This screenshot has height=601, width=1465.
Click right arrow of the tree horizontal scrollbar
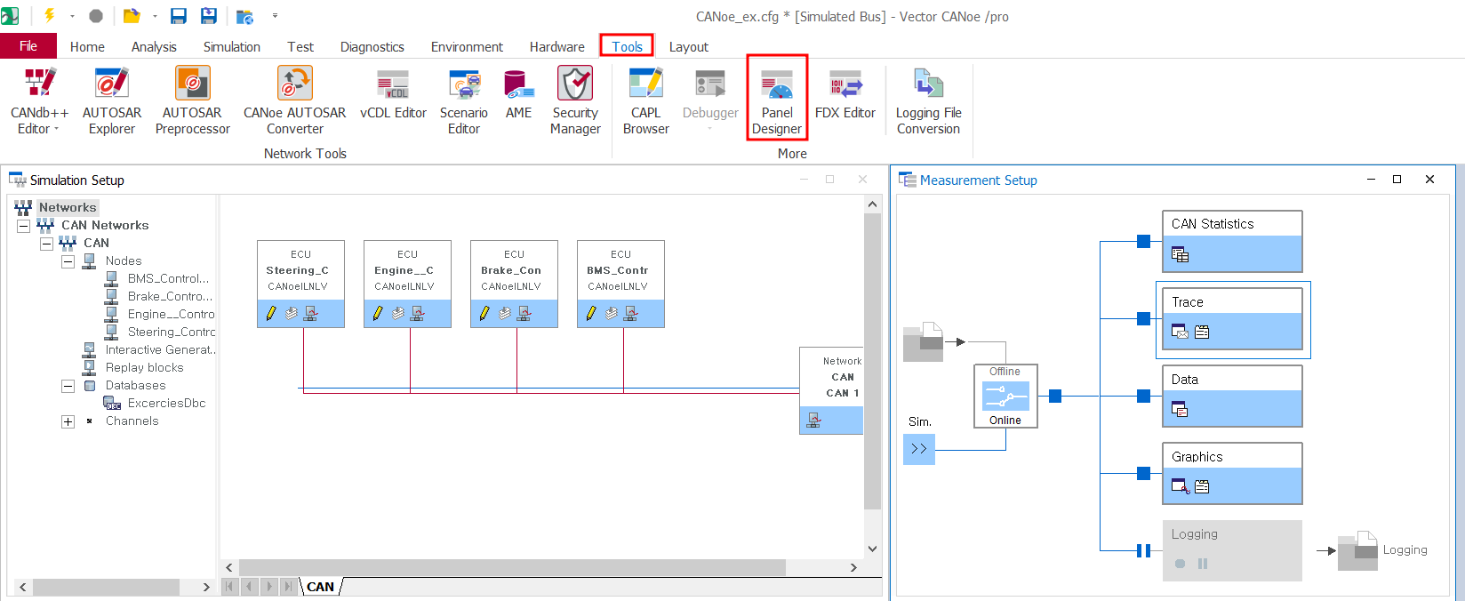[x=206, y=587]
